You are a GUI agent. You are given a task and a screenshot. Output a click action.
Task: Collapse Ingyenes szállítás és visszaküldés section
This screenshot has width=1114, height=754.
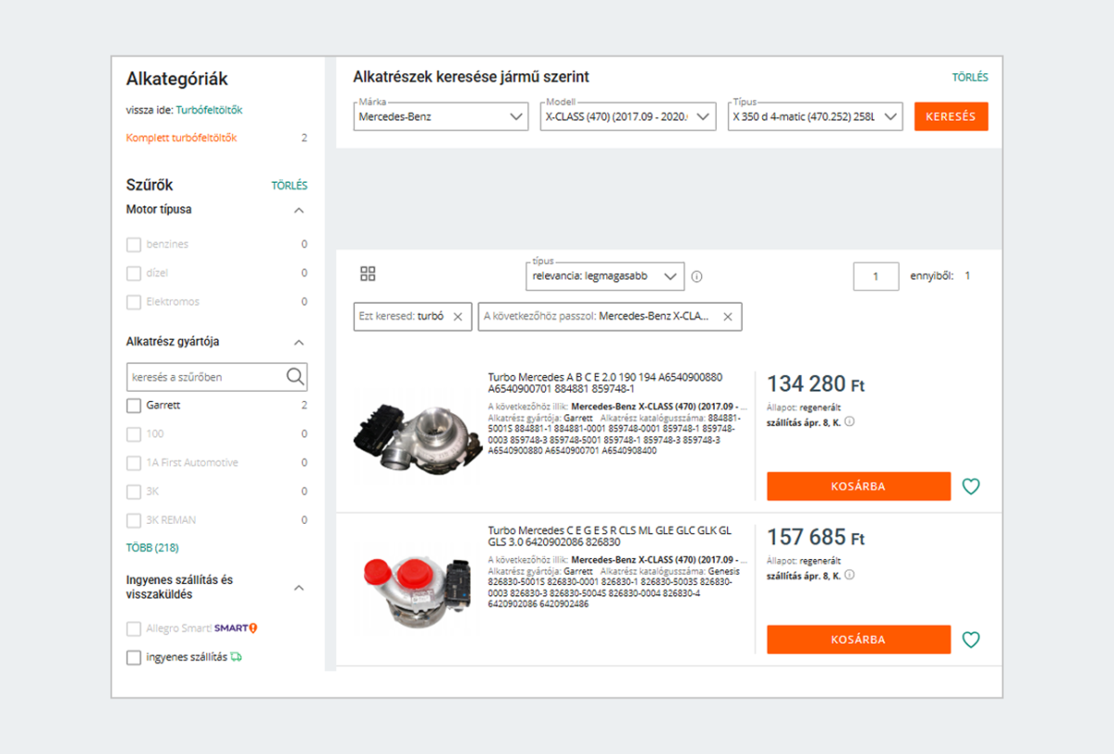pyautogui.click(x=299, y=588)
